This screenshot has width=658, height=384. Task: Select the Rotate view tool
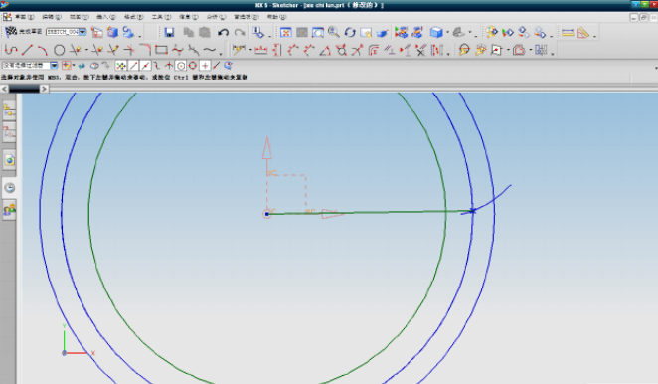click(x=350, y=33)
